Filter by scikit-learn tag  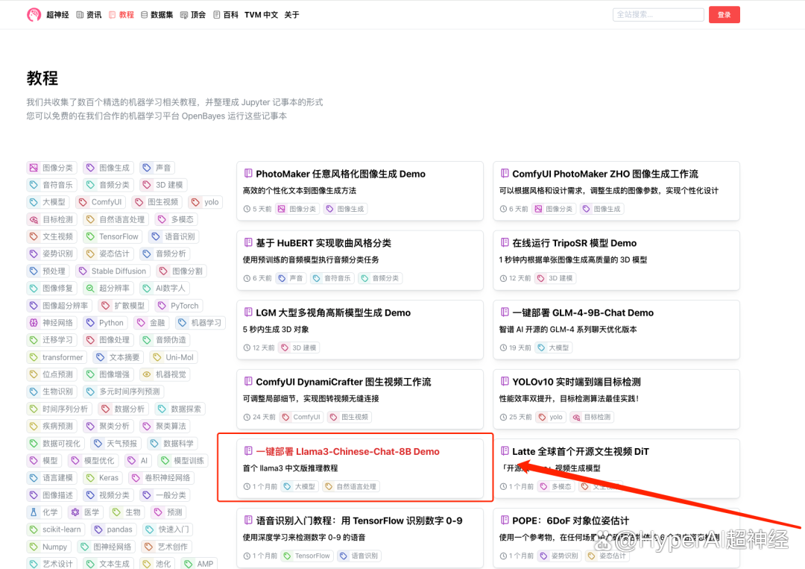pos(55,529)
